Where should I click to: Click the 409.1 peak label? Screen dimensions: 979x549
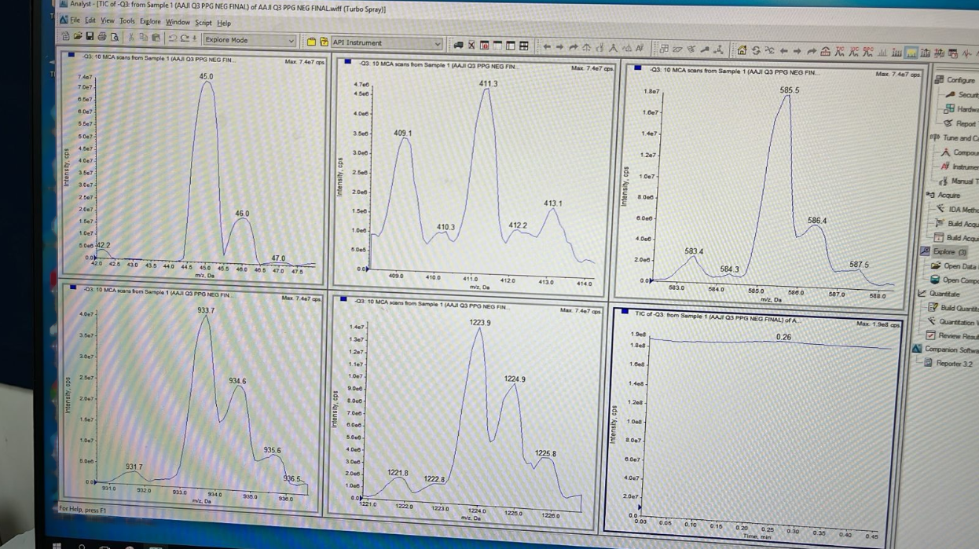point(402,134)
